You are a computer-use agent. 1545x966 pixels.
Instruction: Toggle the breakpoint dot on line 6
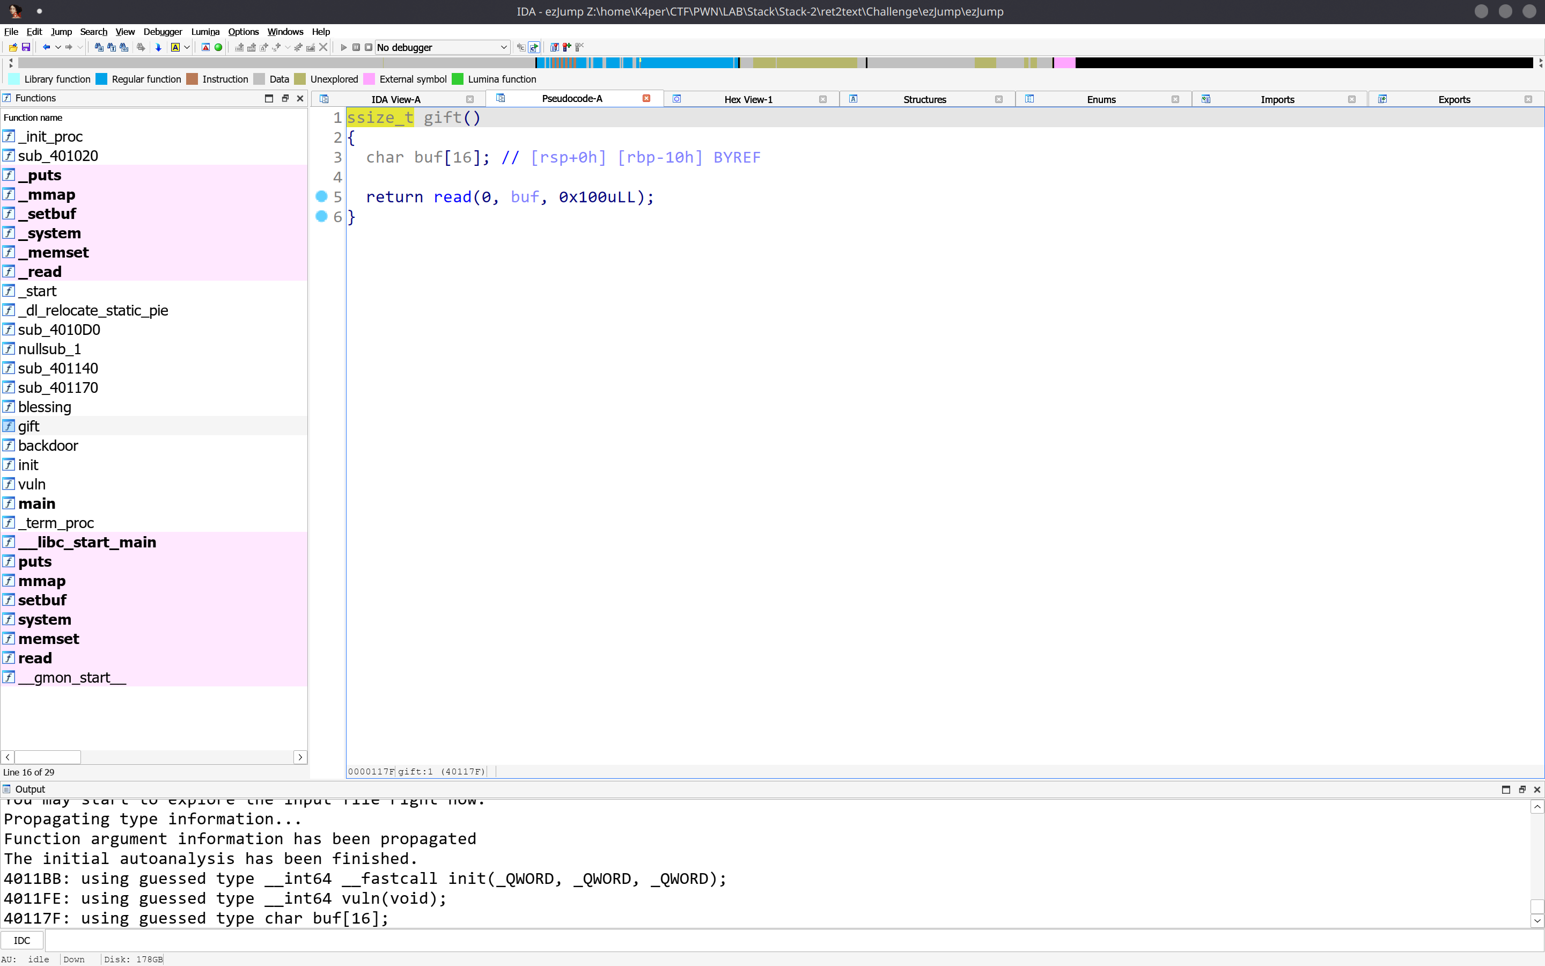click(322, 217)
